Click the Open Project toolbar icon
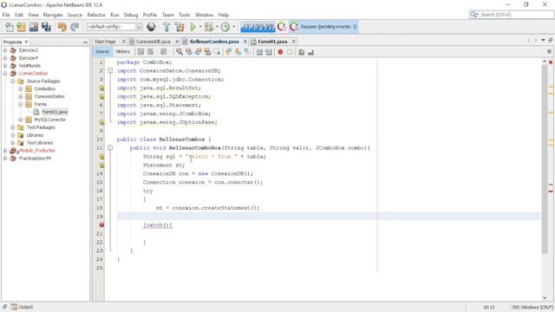 (34, 27)
